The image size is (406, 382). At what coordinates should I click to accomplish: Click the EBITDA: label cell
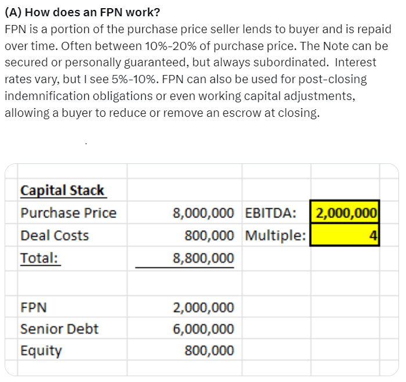pos(276,212)
